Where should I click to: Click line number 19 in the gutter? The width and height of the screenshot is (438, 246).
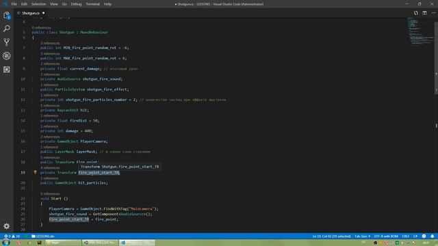[x=23, y=173]
